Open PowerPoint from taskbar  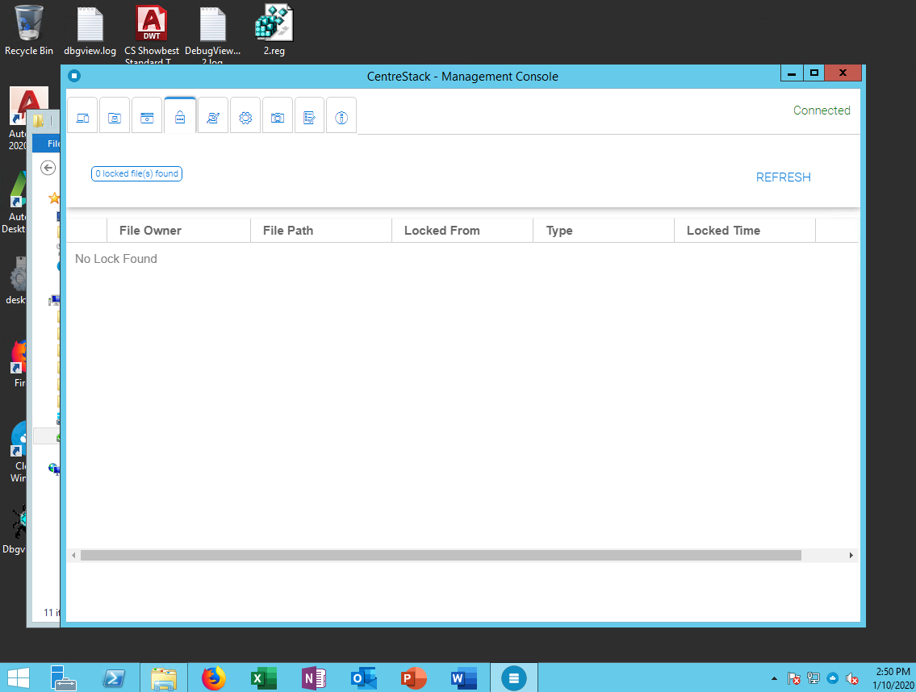(x=413, y=678)
